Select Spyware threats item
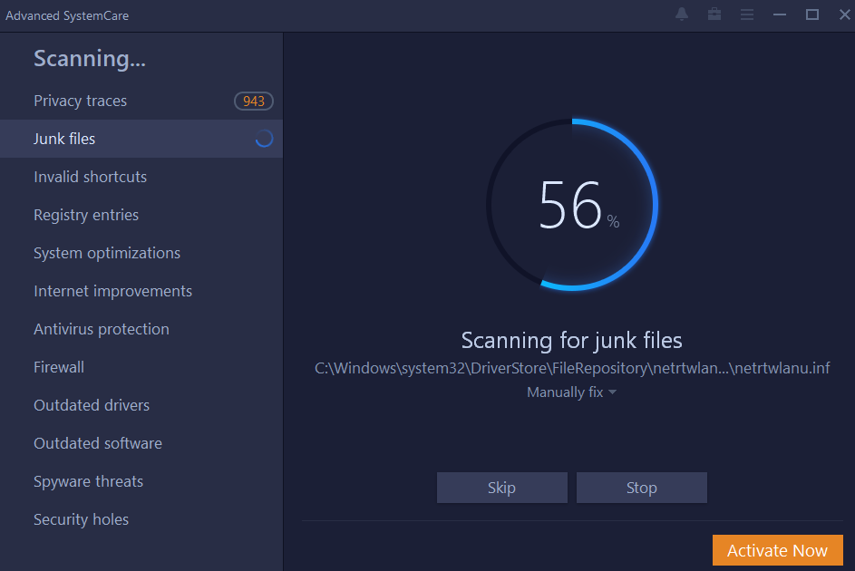Screen dimensions: 855x571 pyautogui.click(x=141, y=482)
